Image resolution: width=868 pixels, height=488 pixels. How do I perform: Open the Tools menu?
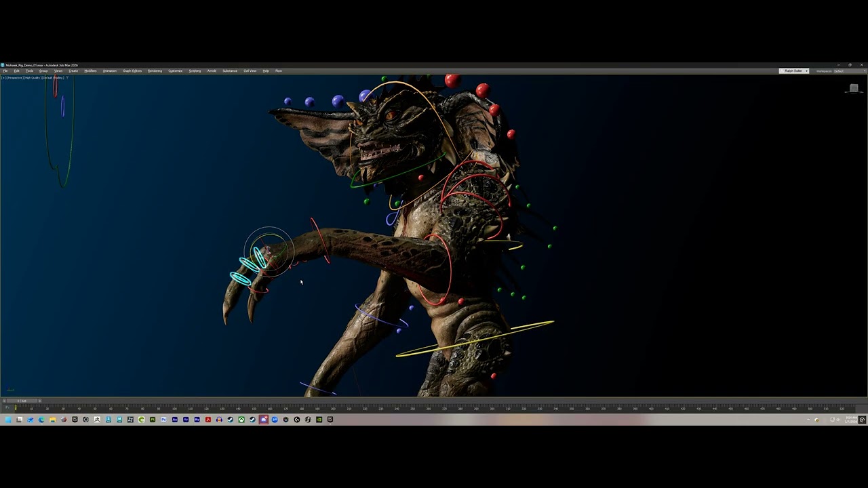pos(29,70)
